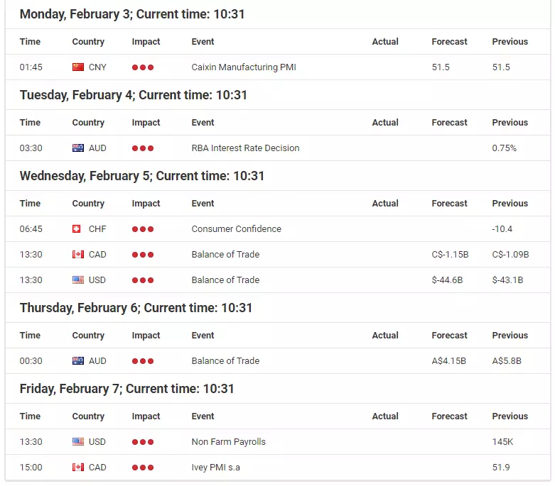Screen dimensions: 555x486
Task: Click the Swiss flag icon beside CHF
Action: 76,229
